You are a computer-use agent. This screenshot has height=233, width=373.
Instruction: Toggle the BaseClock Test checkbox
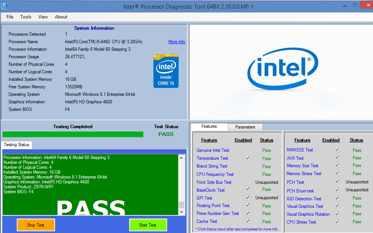click(248, 189)
